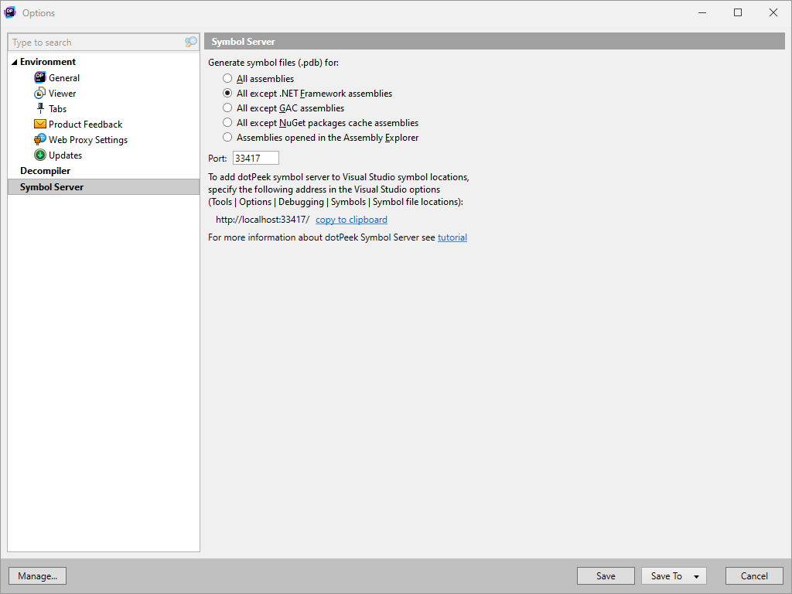This screenshot has width=792, height=594.
Task: Click the Tabs pin icon
Action: (40, 108)
